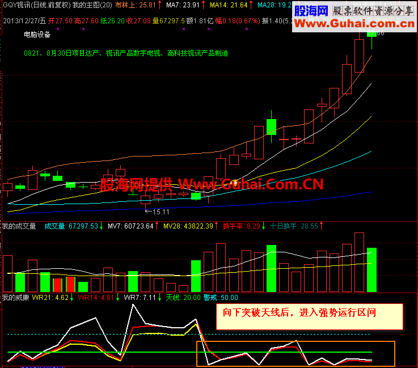Select the MA7: 23.91 readout
The image size is (418, 368).
183,5
